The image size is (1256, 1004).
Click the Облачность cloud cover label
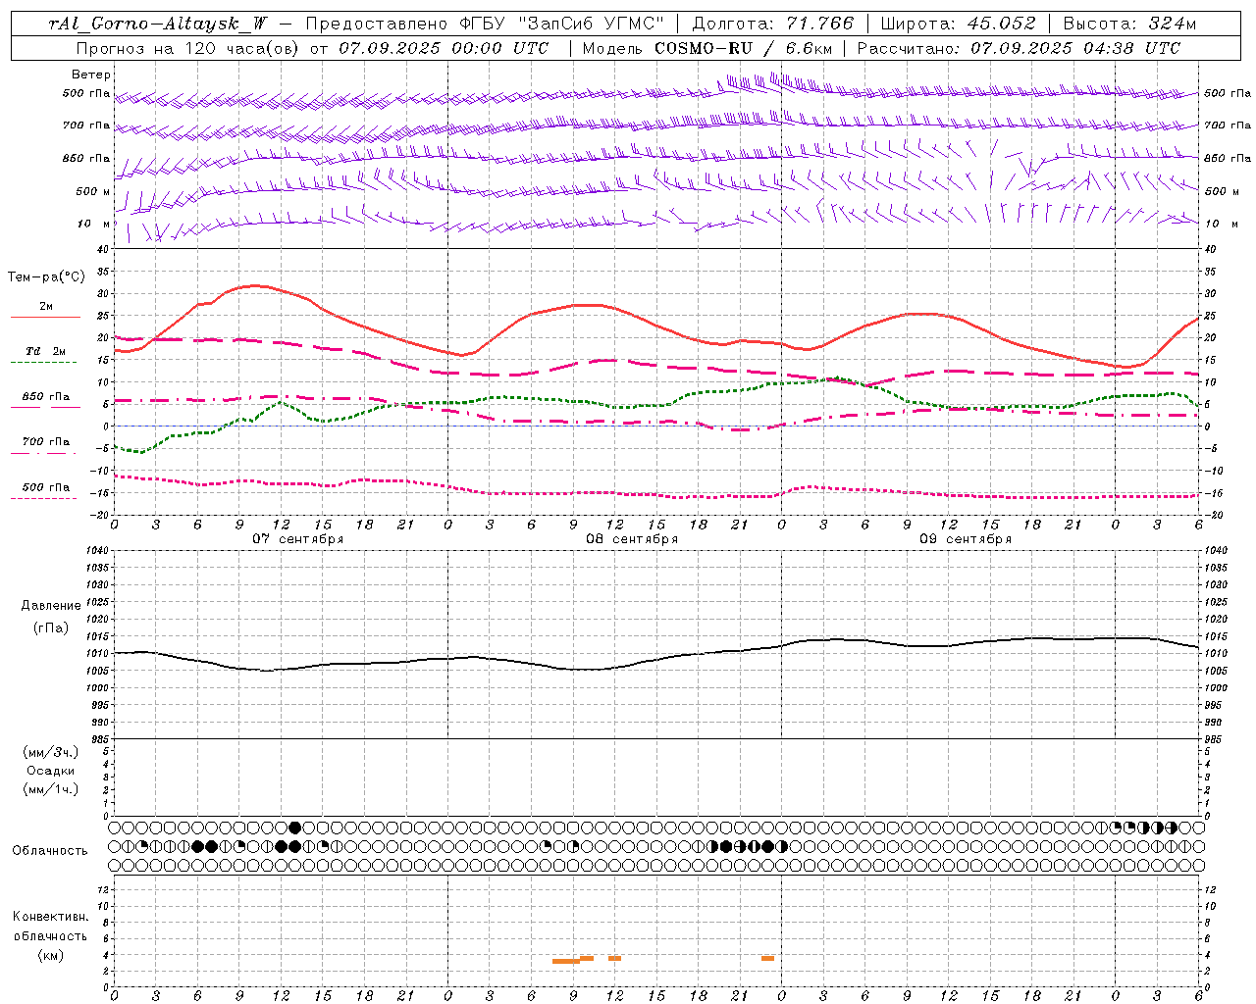click(50, 850)
